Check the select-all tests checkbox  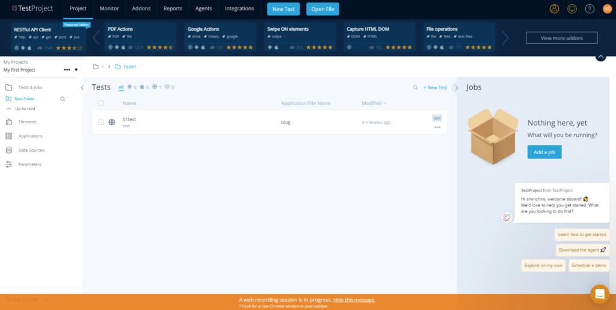(x=101, y=103)
